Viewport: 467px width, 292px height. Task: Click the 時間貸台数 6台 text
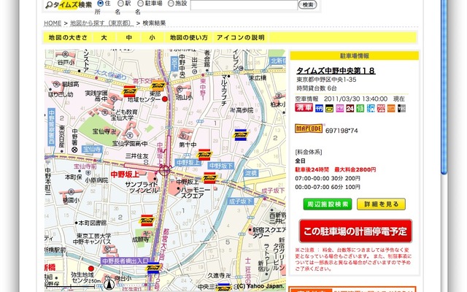316,88
